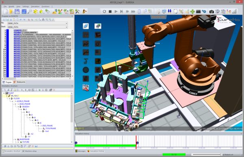Close the Kinematics structure panel

72,86
